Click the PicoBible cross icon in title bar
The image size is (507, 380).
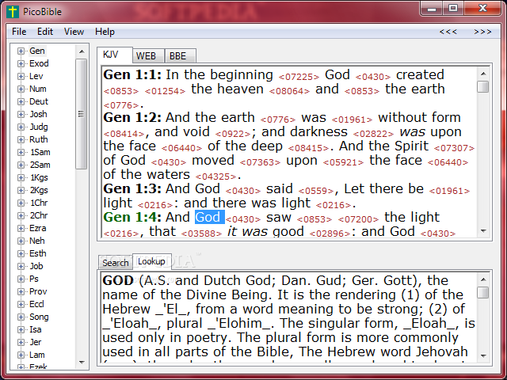coord(12,10)
